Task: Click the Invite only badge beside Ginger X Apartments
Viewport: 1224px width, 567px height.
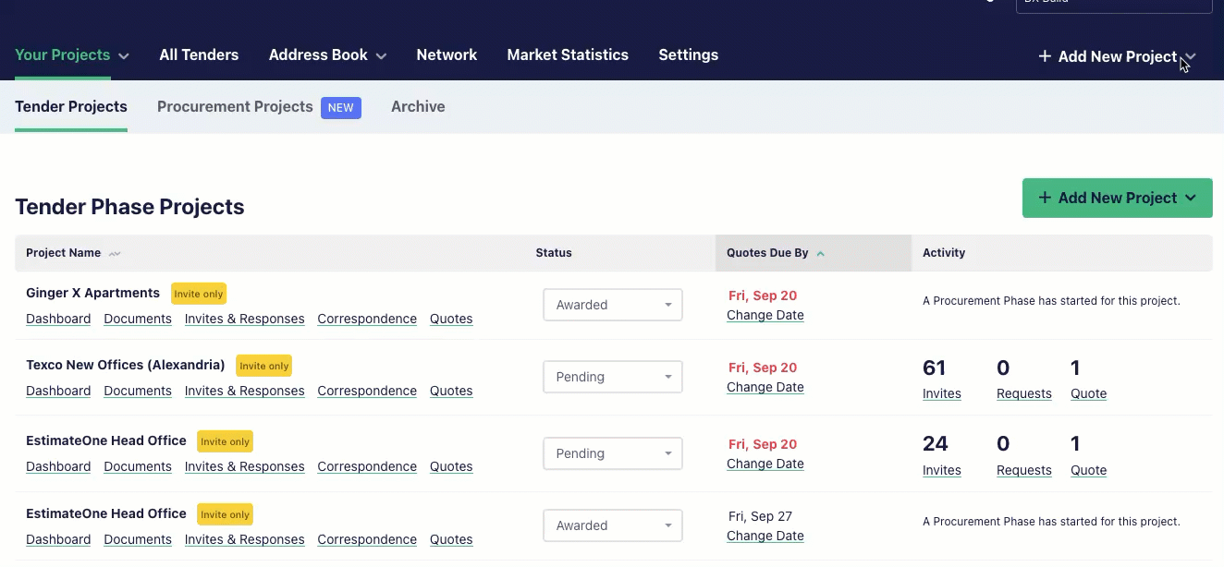Action: point(199,295)
